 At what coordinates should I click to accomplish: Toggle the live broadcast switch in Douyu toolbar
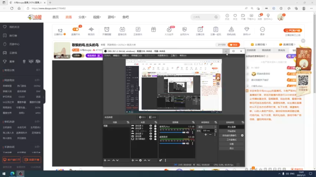click(x=76, y=29)
